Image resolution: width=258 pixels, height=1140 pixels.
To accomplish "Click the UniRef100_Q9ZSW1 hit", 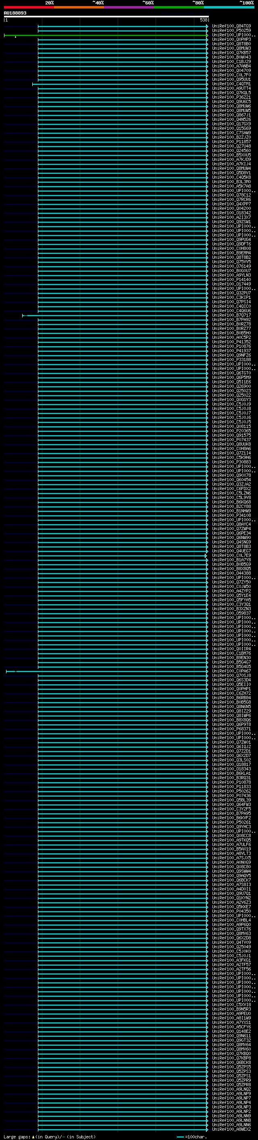I will pyautogui.click(x=231, y=222).
